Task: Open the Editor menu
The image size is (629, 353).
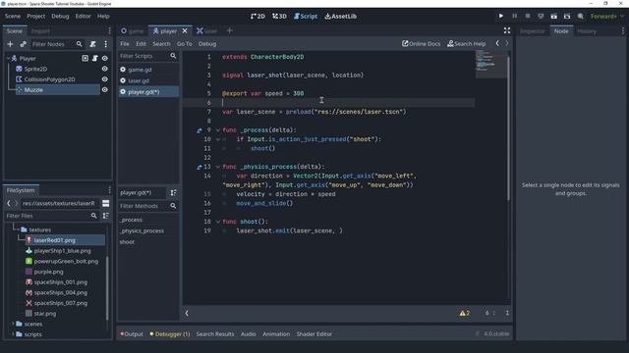Action: click(x=83, y=16)
